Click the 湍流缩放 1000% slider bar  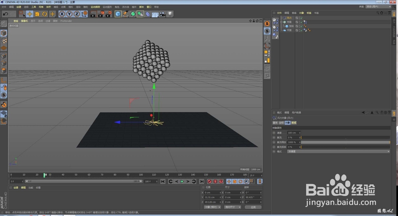(x=345, y=142)
